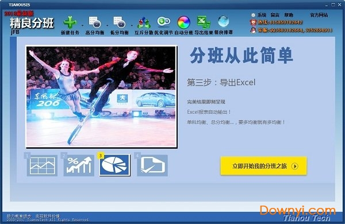This screenshot has width=345, height=224.
Task: Maximize the TIANOUSIS window
Action: [x=333, y=5]
